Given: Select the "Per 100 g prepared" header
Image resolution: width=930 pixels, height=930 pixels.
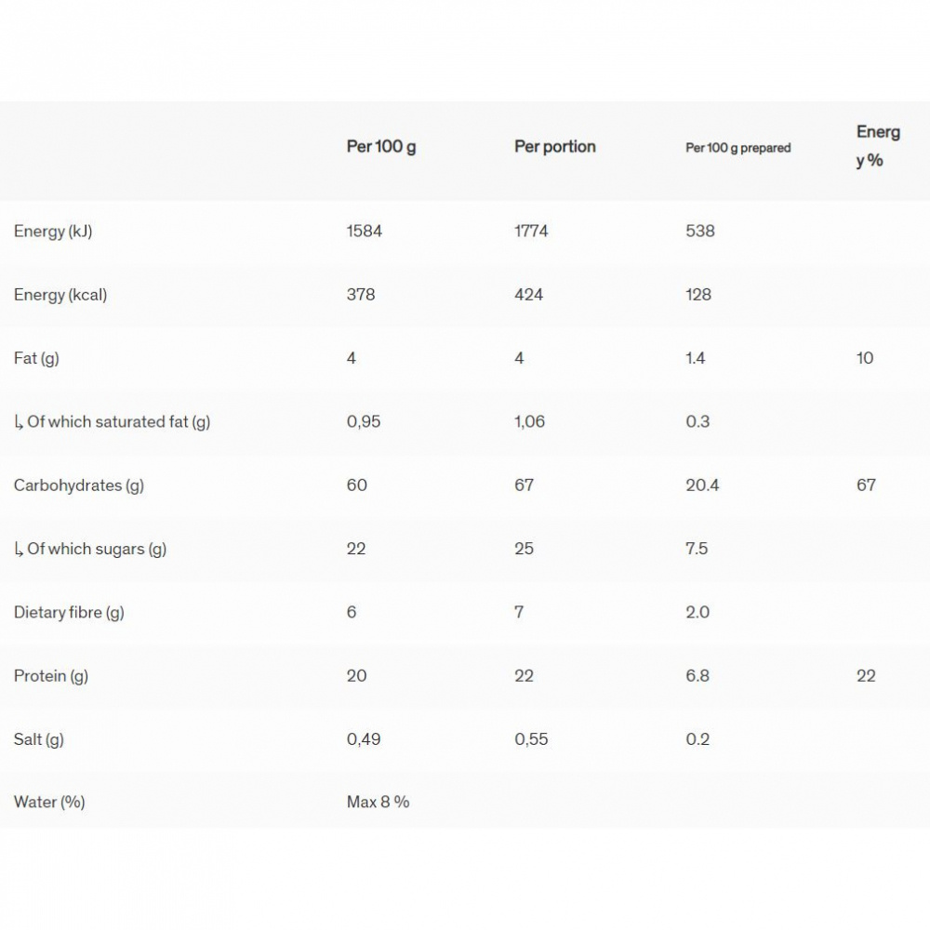Looking at the screenshot, I should 738,148.
